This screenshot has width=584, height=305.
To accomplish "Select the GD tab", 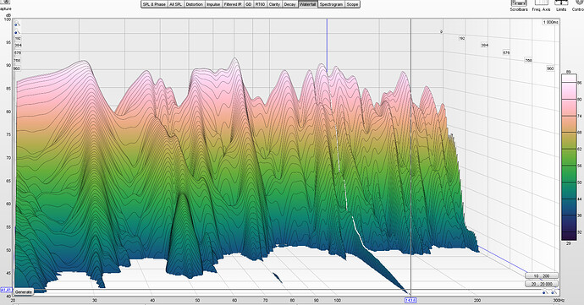I will [x=249, y=4].
